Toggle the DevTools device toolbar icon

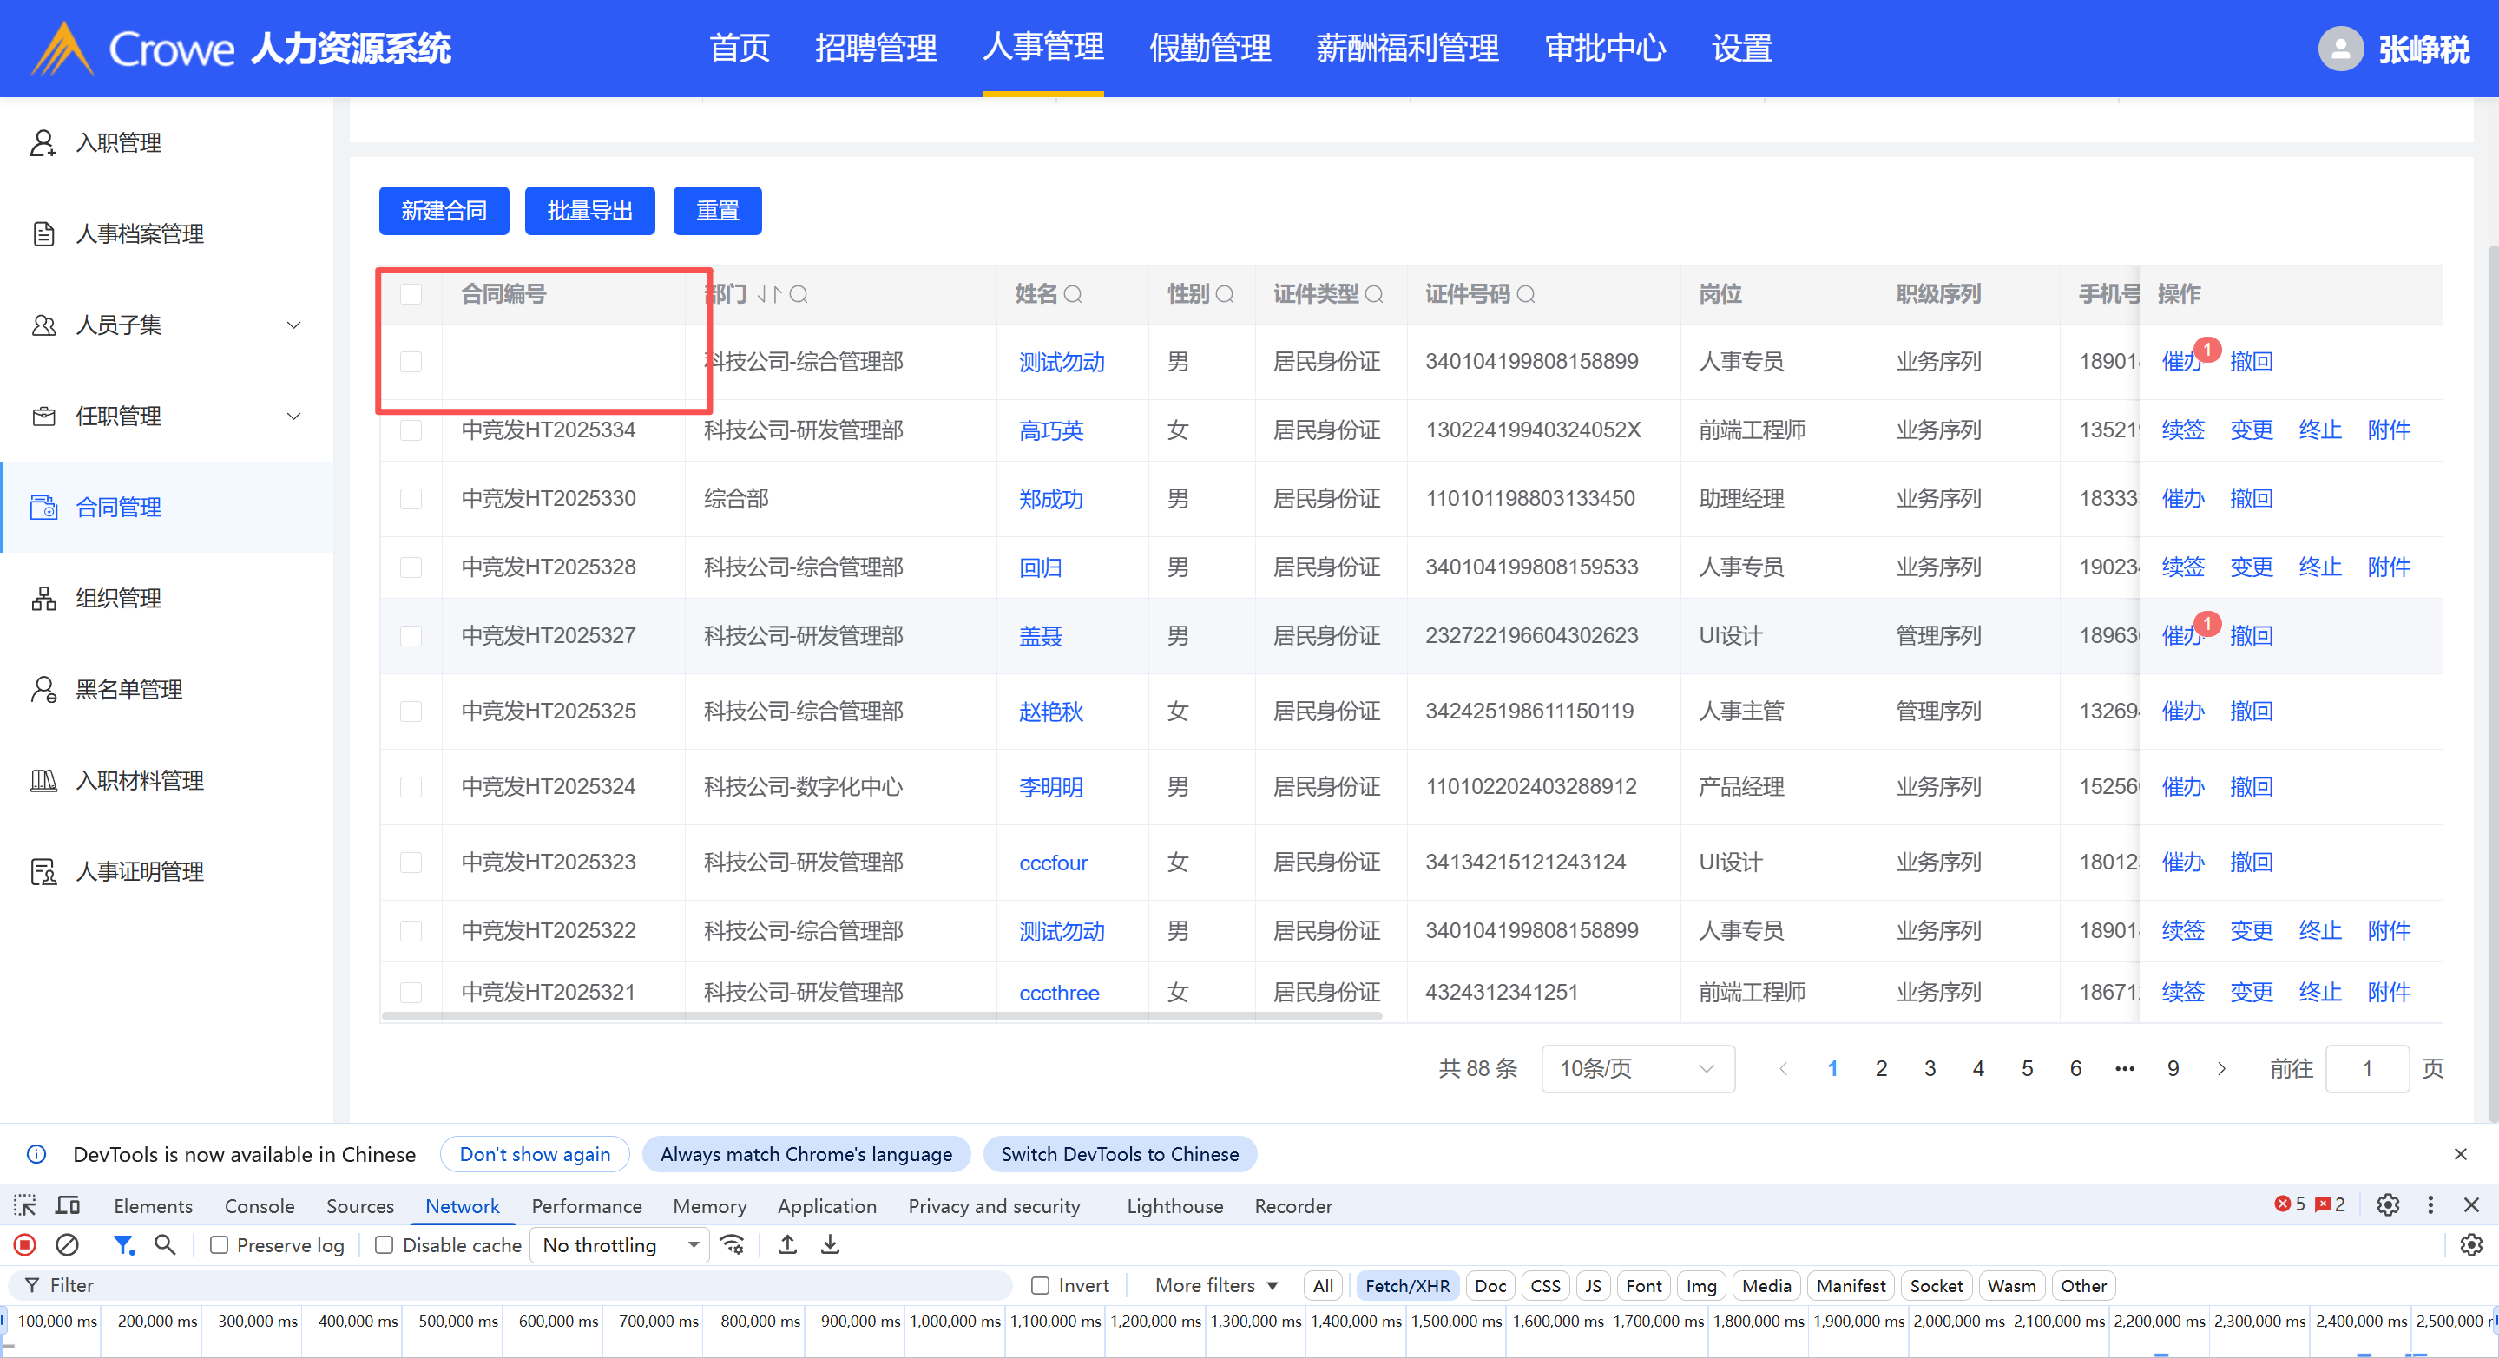[x=68, y=1205]
